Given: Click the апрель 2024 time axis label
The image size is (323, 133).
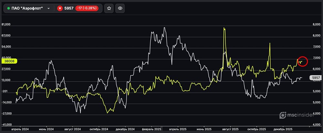Looking at the screenshot, I should coord(20,128).
